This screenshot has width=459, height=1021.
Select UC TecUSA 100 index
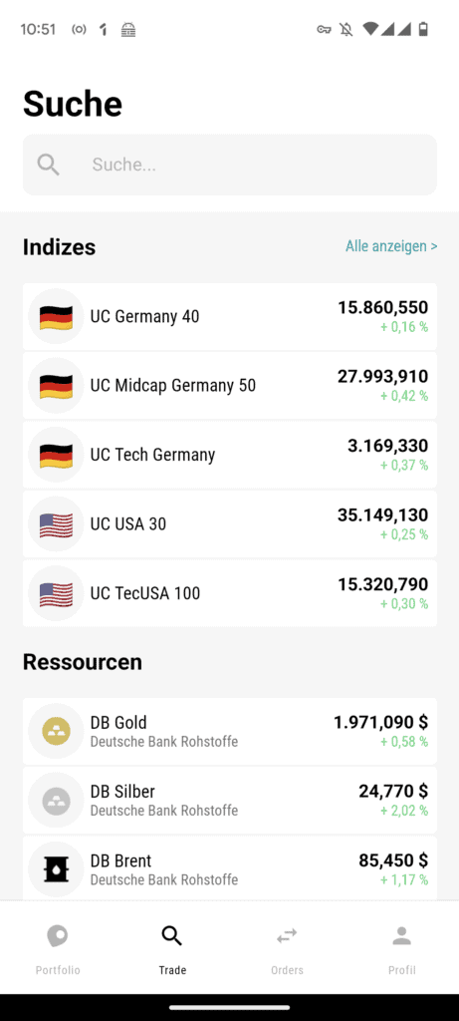pyautogui.click(x=229, y=593)
